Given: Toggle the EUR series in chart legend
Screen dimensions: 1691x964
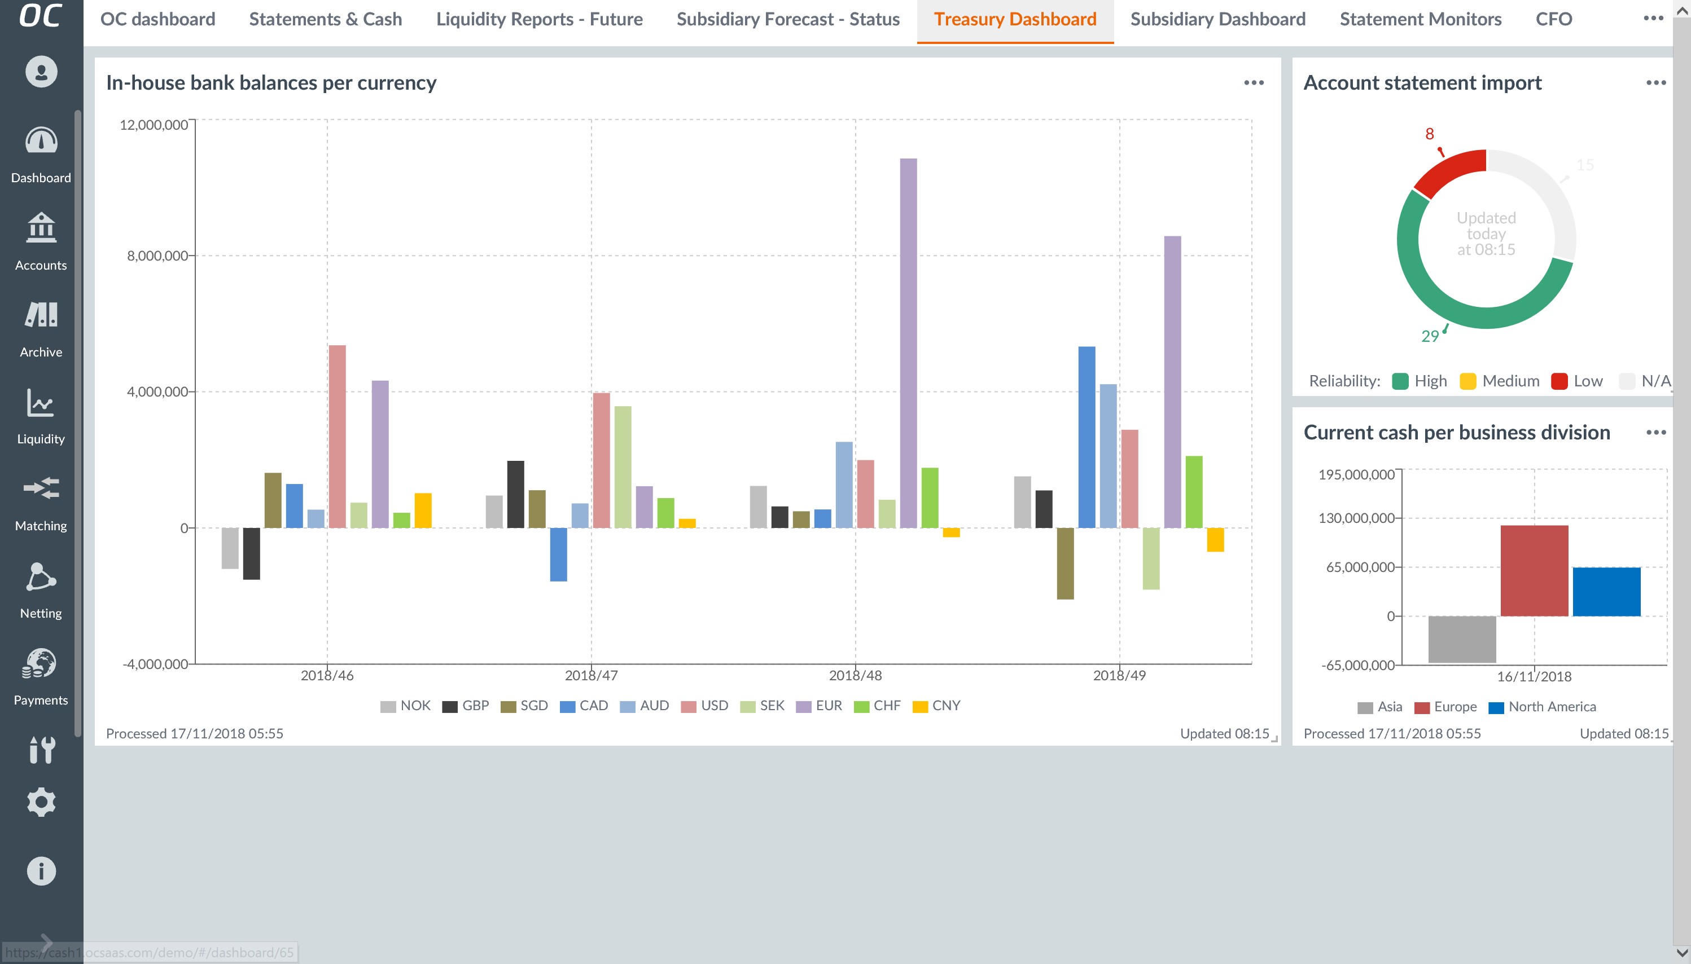Looking at the screenshot, I should coord(820,706).
